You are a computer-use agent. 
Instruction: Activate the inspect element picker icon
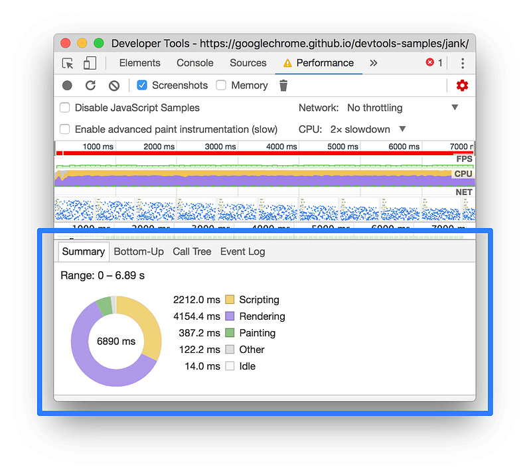(x=68, y=63)
